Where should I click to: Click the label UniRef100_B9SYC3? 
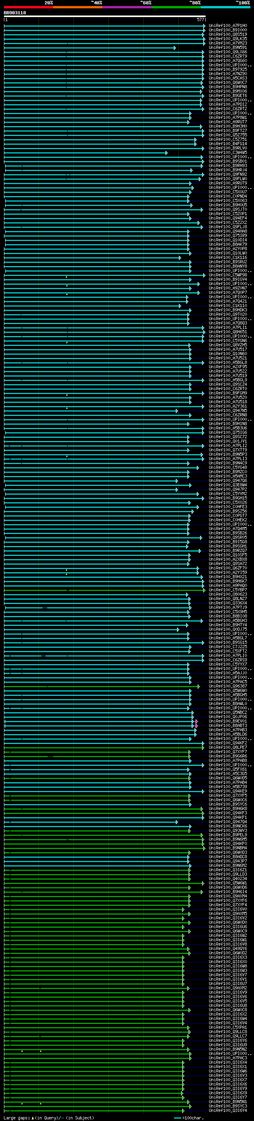(x=228, y=1106)
